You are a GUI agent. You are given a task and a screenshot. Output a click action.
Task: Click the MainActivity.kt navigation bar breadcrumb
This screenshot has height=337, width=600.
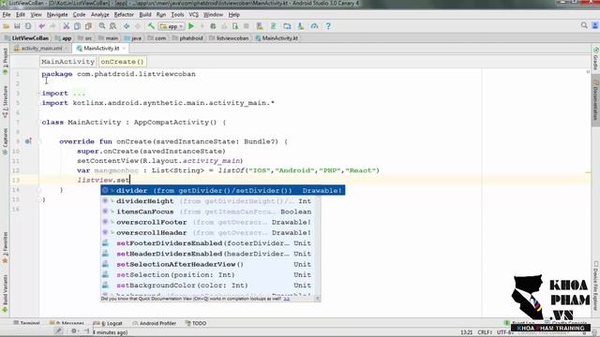[277, 38]
